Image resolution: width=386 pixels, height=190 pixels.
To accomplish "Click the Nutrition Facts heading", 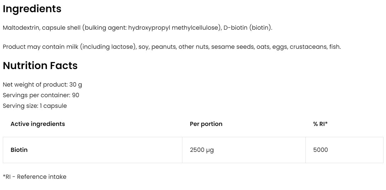I will click(x=40, y=66).
